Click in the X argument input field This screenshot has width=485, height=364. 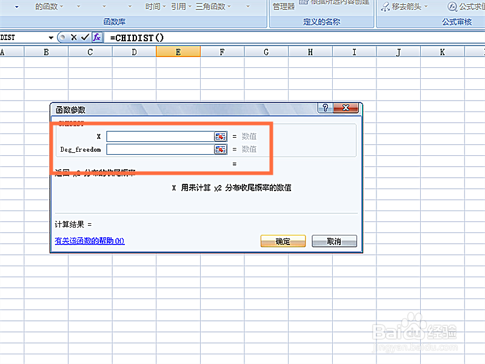pyautogui.click(x=160, y=136)
